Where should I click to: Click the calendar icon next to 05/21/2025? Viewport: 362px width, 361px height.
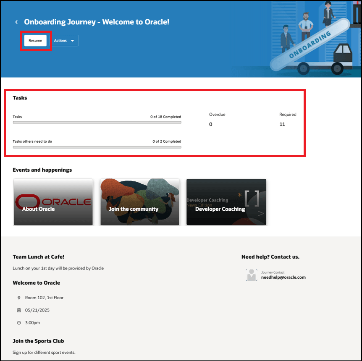click(x=19, y=310)
